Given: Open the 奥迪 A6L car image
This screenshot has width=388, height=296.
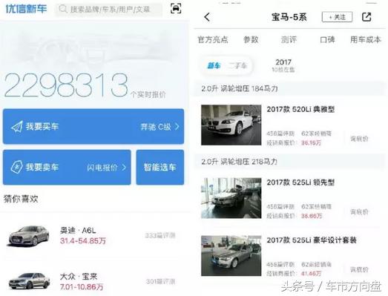Looking at the screenshot, I should point(27,236).
